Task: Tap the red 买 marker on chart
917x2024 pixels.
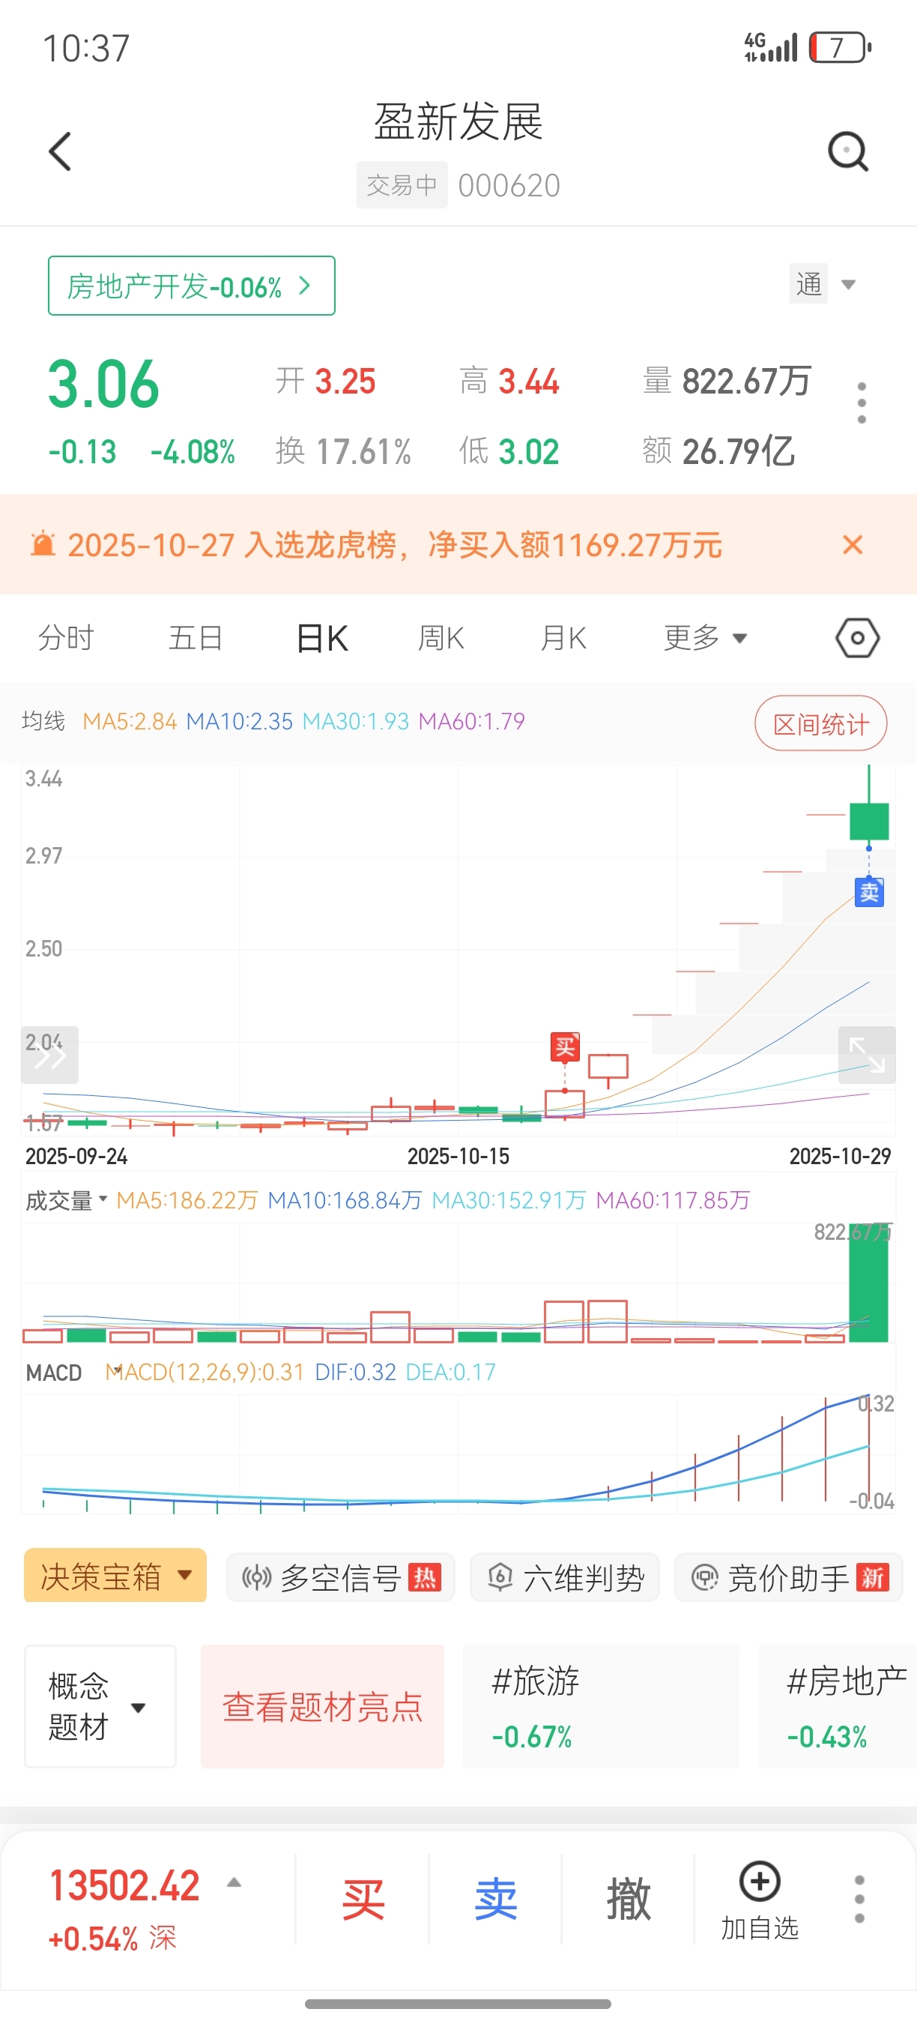Action: [566, 1046]
